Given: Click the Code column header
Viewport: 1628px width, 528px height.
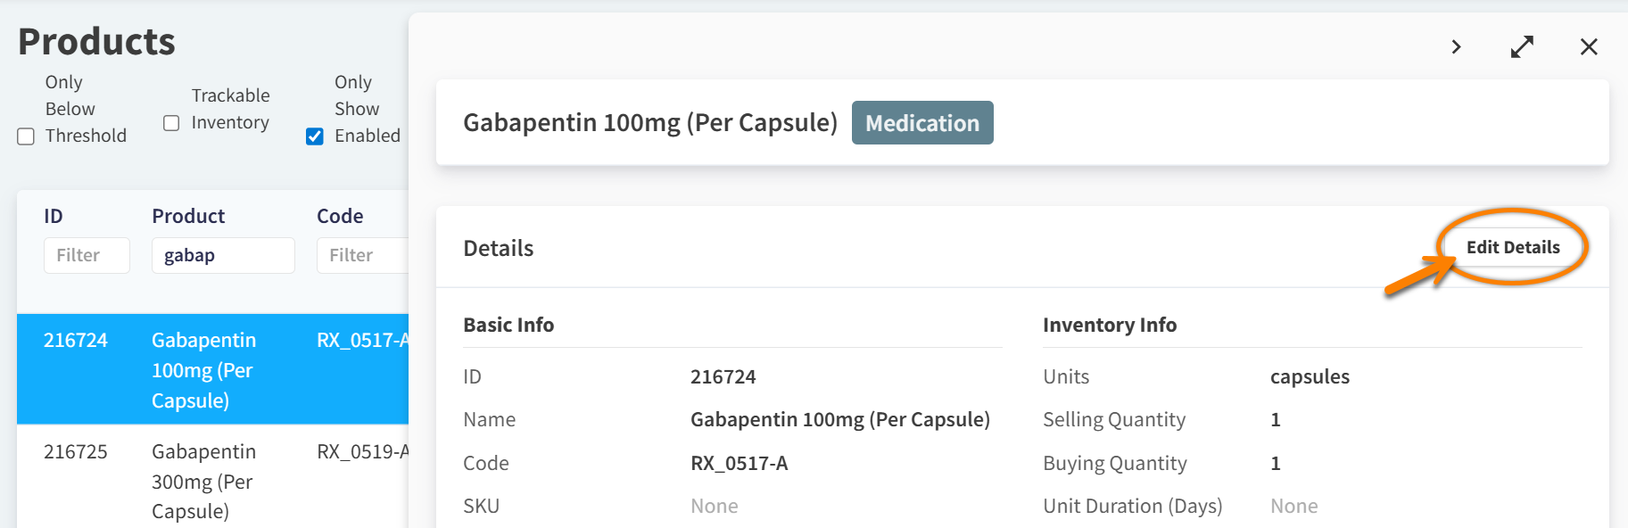Looking at the screenshot, I should [x=340, y=216].
